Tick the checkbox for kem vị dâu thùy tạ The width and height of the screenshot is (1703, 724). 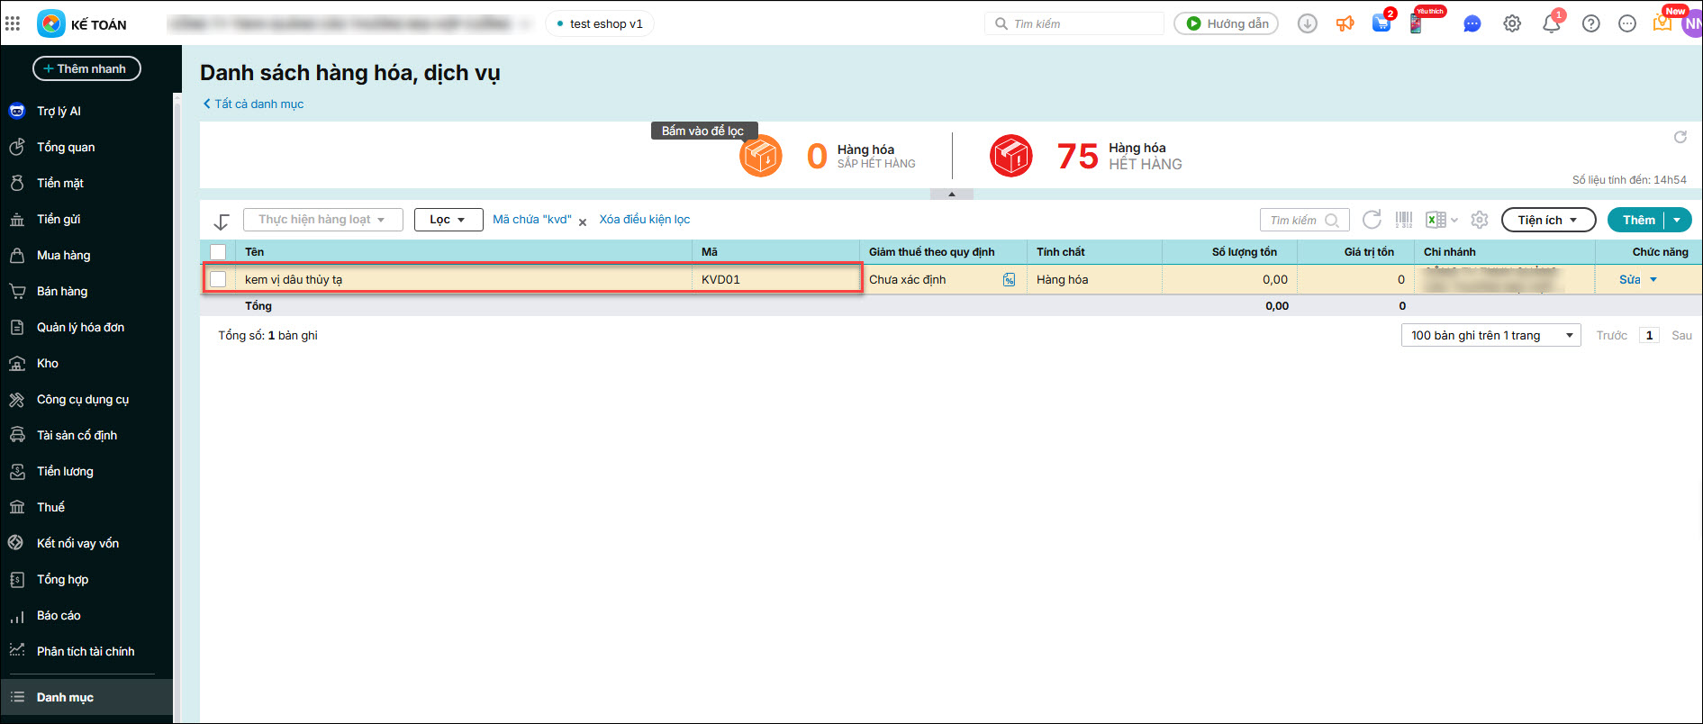tap(218, 279)
